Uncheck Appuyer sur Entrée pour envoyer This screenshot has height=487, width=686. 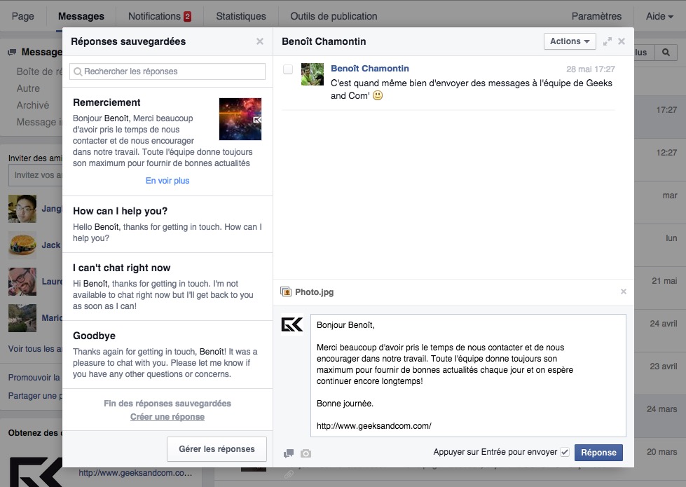[x=564, y=452]
